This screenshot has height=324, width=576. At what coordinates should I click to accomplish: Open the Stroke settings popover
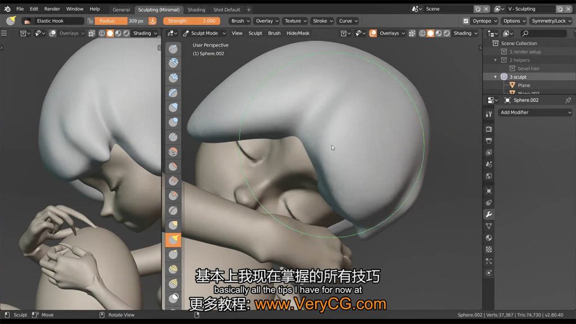click(x=322, y=21)
